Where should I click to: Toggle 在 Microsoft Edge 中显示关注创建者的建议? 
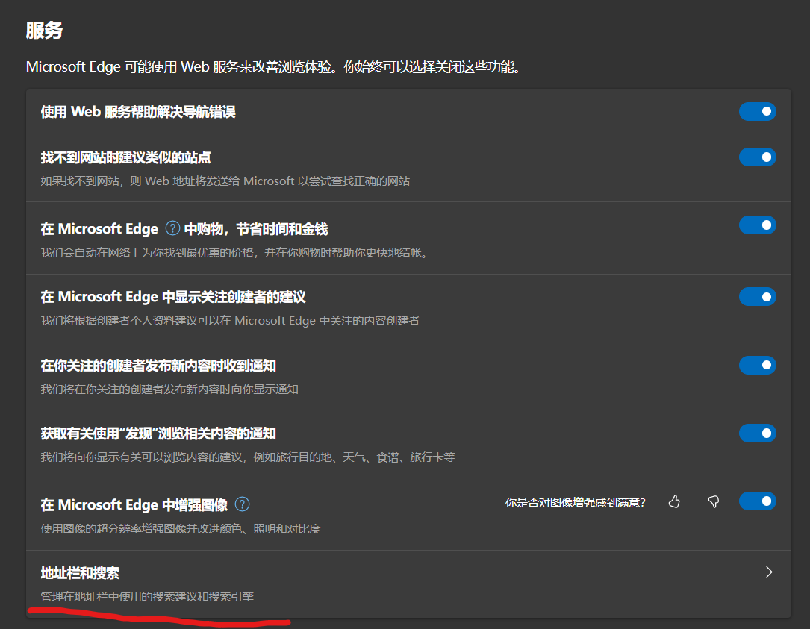(x=758, y=296)
